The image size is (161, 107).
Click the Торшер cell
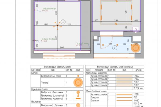pos(53,83)
